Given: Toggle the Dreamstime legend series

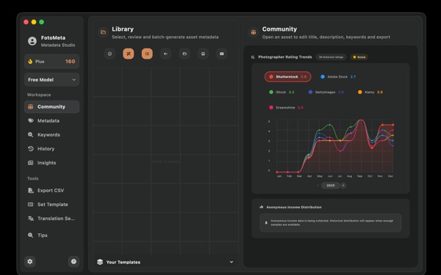Looking at the screenshot, I should [286, 108].
